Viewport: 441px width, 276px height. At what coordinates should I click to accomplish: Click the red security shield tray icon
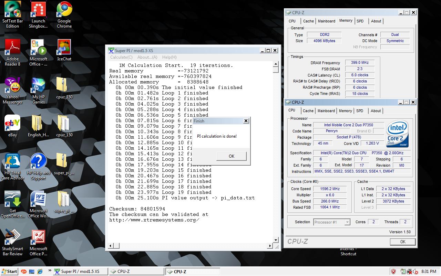393,272
